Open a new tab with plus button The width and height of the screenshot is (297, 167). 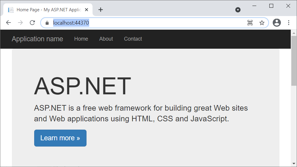point(100,10)
